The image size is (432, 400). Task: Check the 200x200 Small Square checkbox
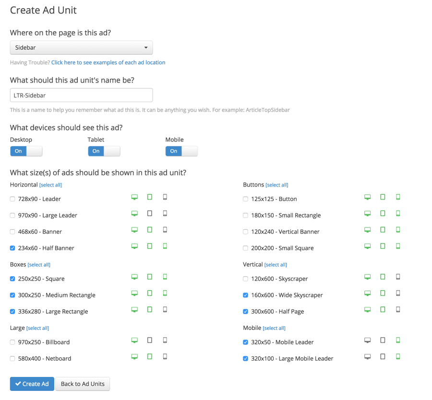(x=245, y=248)
